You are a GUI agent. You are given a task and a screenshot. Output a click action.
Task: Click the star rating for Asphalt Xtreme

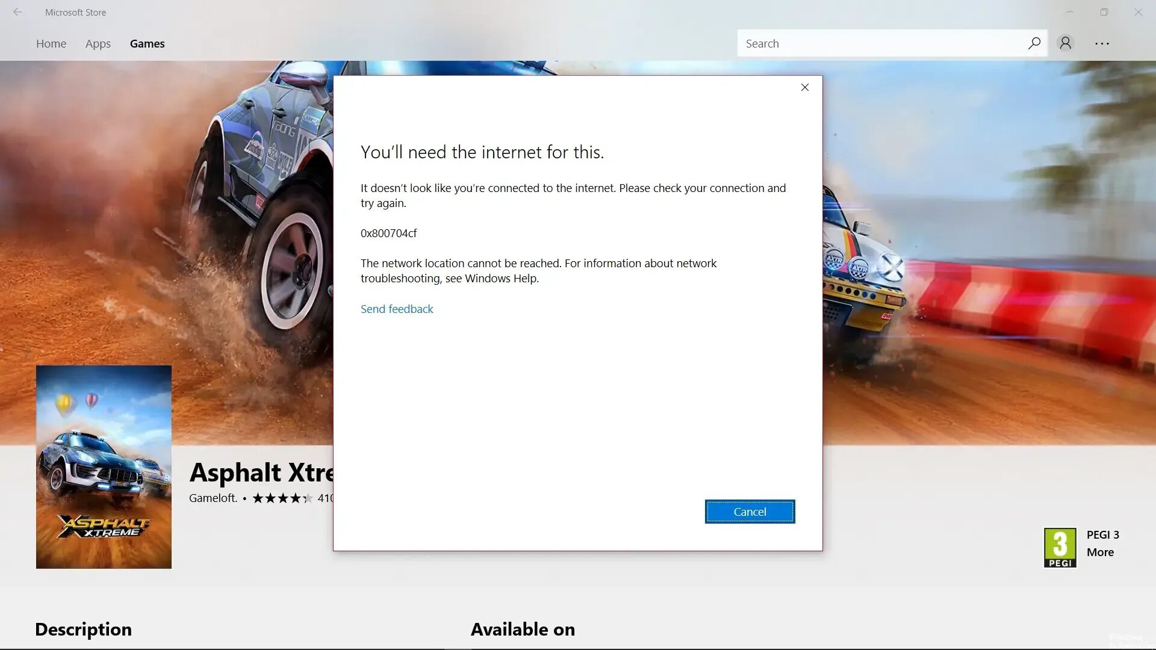pyautogui.click(x=282, y=498)
